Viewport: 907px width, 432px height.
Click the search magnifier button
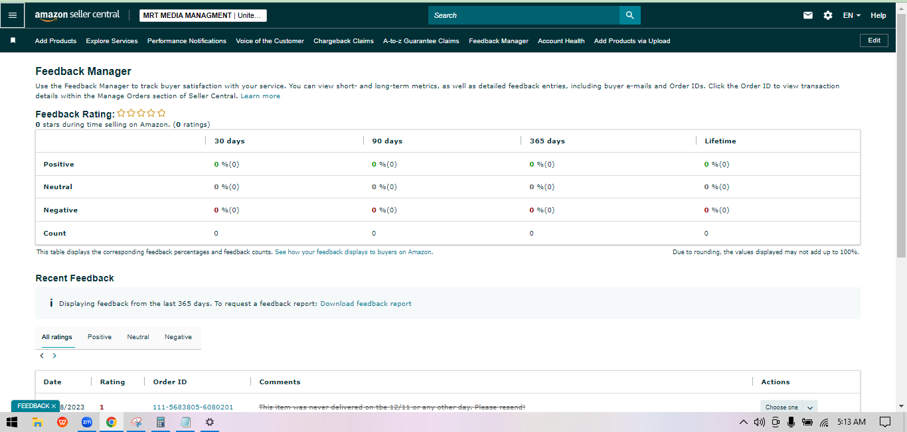[629, 15]
